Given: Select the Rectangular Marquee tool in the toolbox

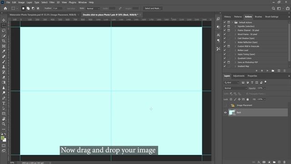Looking at the screenshot, I should pyautogui.click(x=4, y=26).
